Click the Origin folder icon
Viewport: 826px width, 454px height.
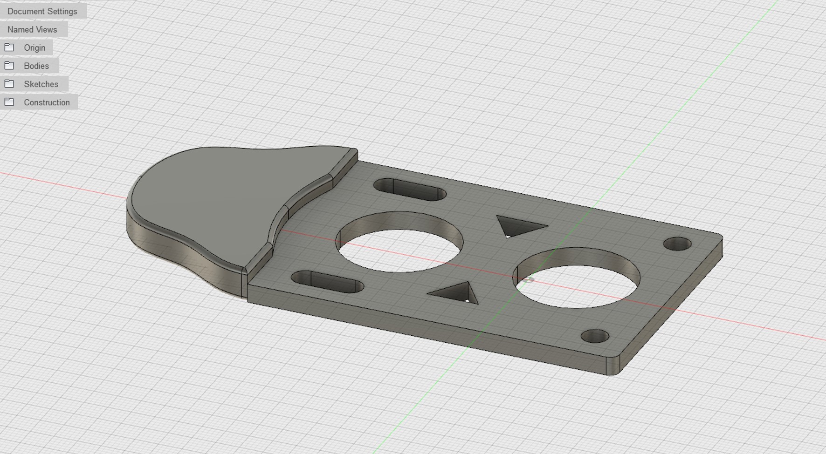pyautogui.click(x=9, y=47)
